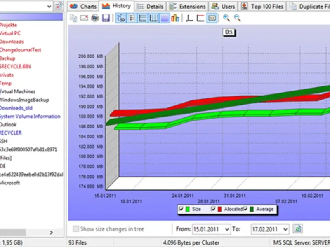Toggle the gradient background button
Screen dimensions: 330x247
pyautogui.click(x=165, y=18)
